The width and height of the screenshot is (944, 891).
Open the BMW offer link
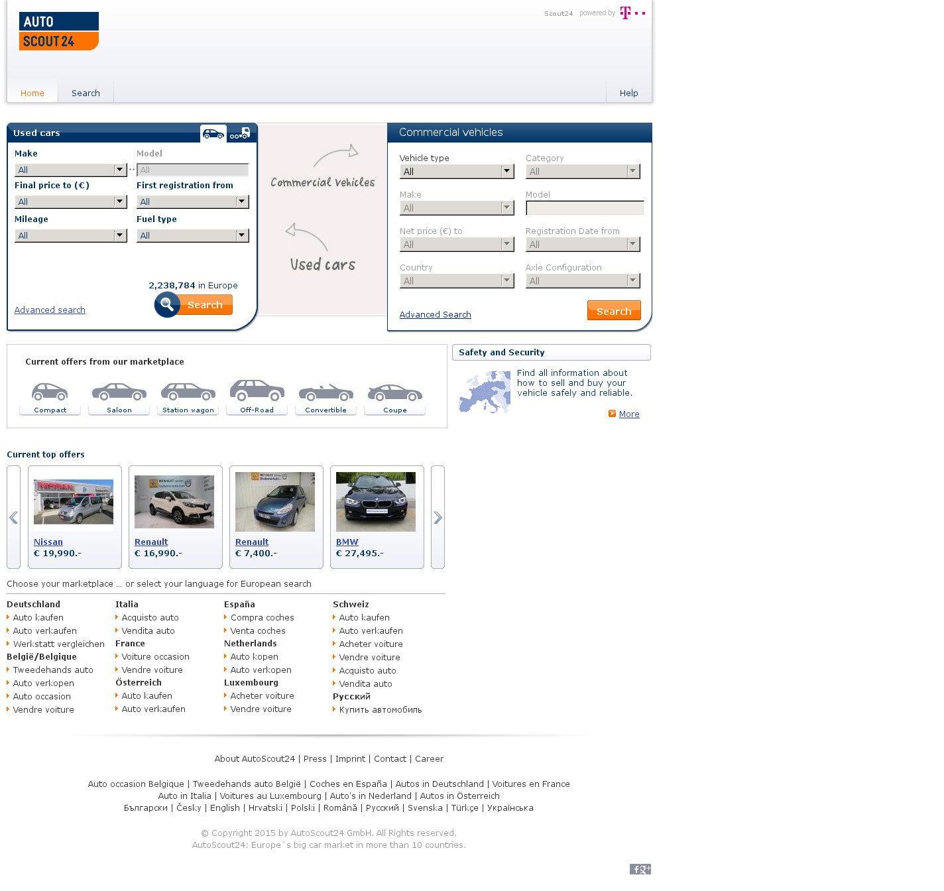pyautogui.click(x=347, y=542)
